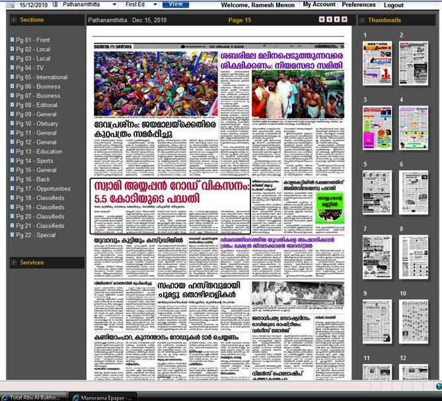The width and height of the screenshot is (442, 401).
Task: Go to the previous page arrow icon
Action: click(x=329, y=20)
